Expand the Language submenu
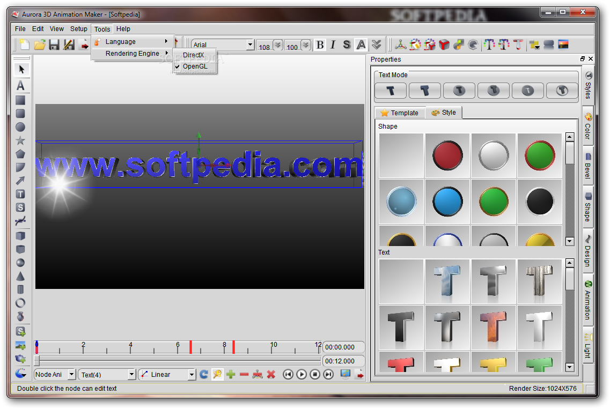The image size is (610, 409). click(x=133, y=42)
